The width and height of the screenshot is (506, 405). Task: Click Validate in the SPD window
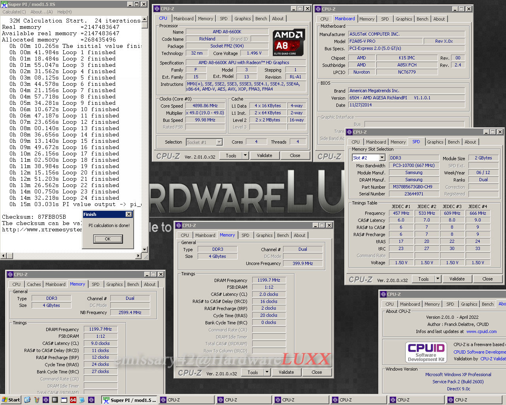(x=457, y=279)
